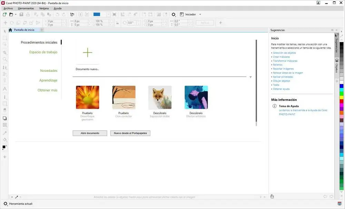Click the plus at toolbox bottom
The image size is (345, 209).
tap(5, 157)
